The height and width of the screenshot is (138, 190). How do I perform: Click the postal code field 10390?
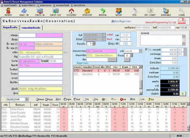click(56, 61)
